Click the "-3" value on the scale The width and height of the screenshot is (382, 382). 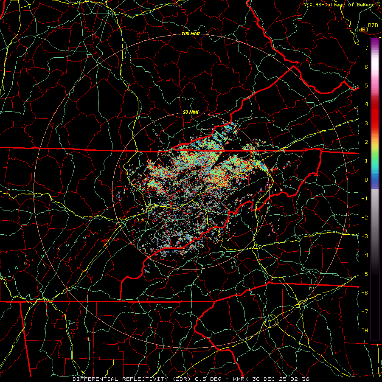coord(365,236)
